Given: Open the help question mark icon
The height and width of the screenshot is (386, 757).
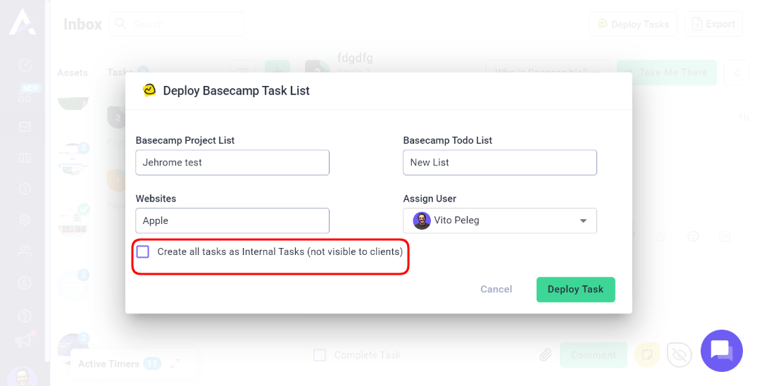Looking at the screenshot, I should 25,316.
